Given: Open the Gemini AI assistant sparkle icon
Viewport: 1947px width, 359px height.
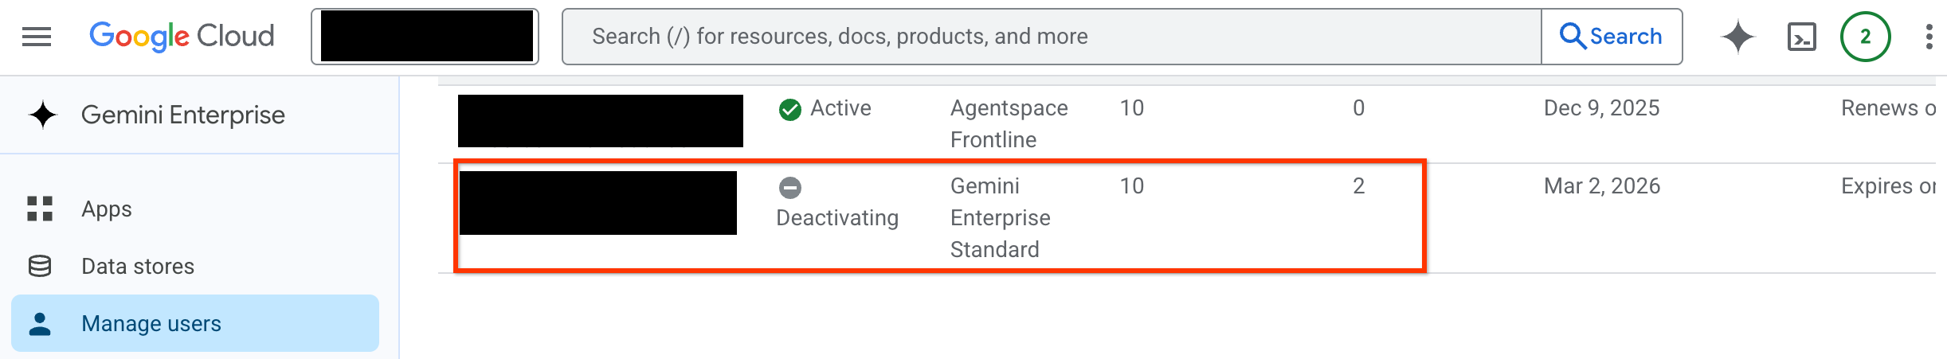Looking at the screenshot, I should click(1737, 37).
